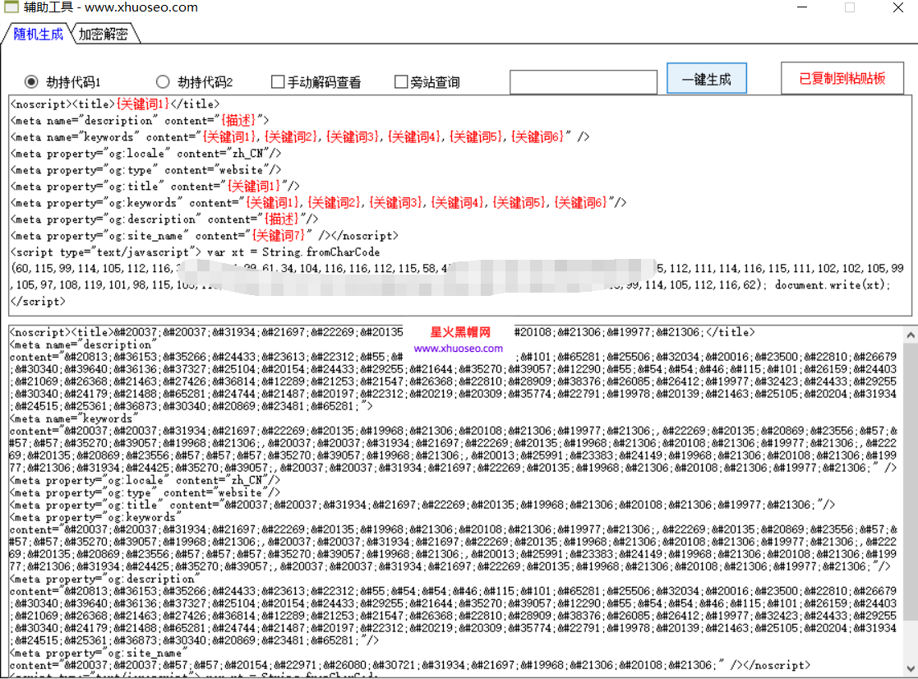Screen dimensions: 918x679
Task: Click the og:type "website" line in template pane
Action: (145, 169)
